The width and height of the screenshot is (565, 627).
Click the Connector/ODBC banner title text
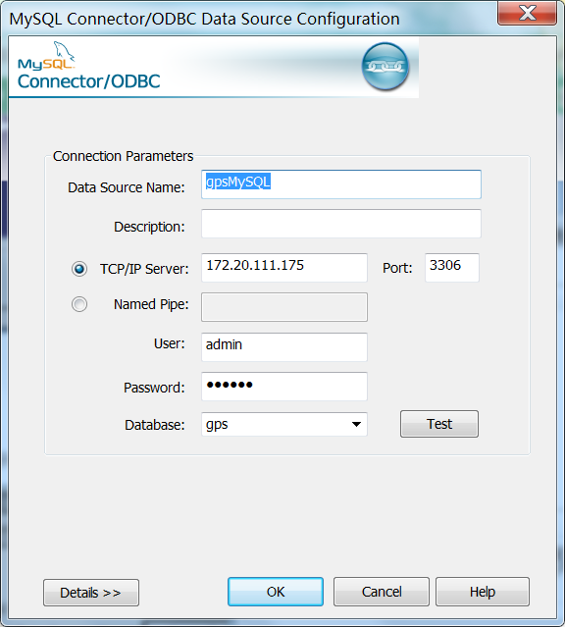tap(88, 81)
